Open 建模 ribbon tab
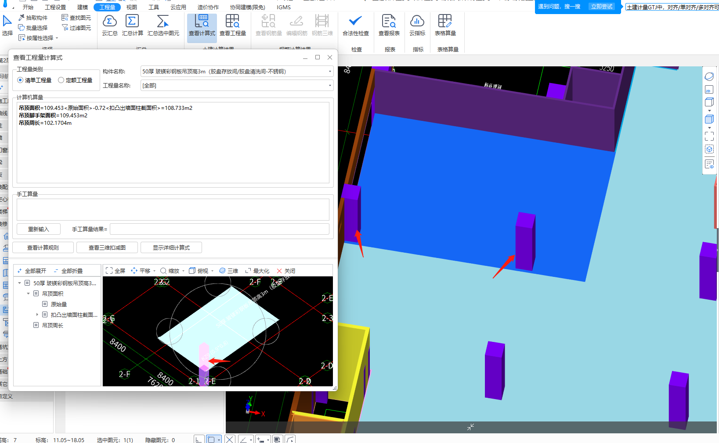This screenshot has width=719, height=443. (x=83, y=7)
